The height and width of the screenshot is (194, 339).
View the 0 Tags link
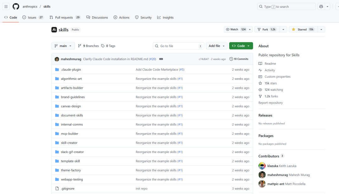pos(108,46)
